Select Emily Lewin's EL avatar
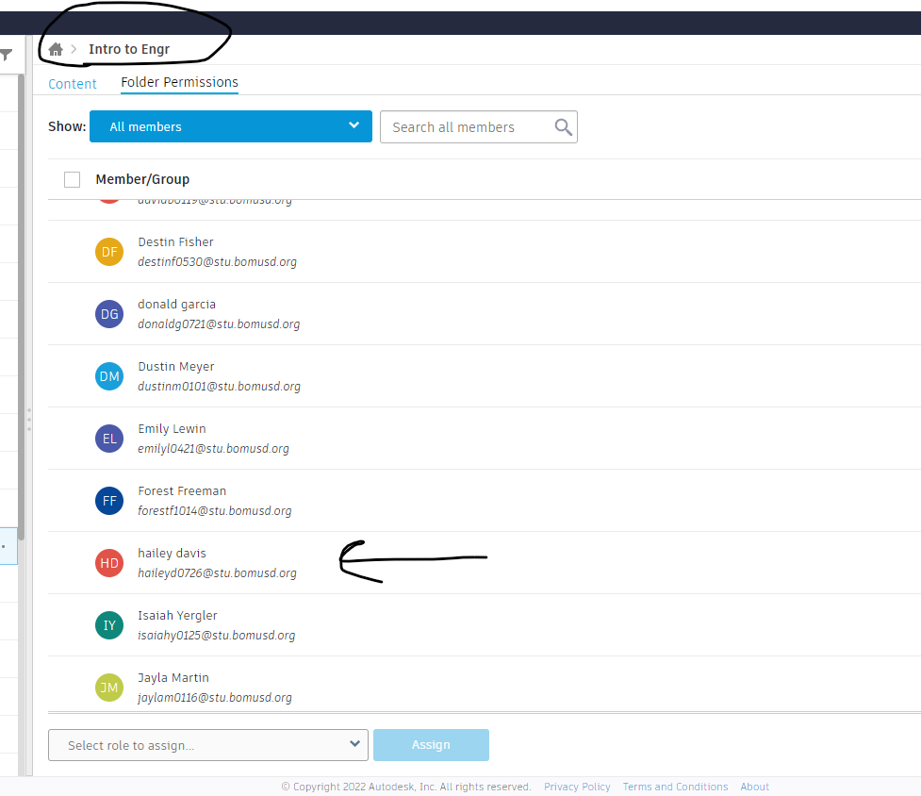 point(109,439)
